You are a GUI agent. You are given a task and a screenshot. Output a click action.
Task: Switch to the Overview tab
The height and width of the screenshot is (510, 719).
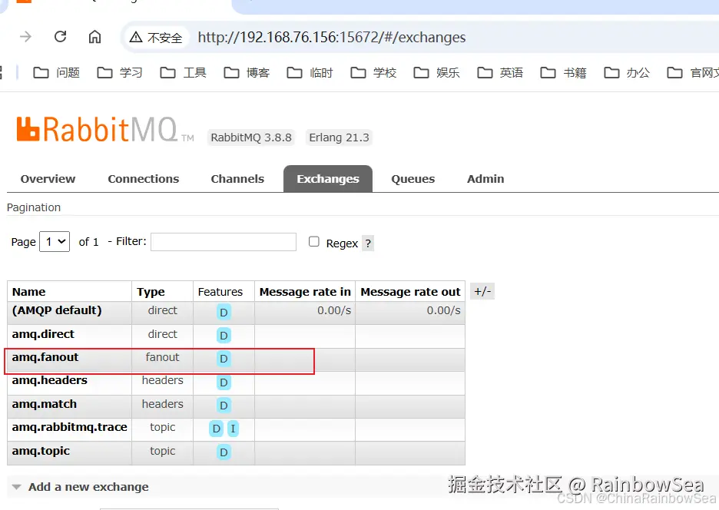tap(48, 179)
